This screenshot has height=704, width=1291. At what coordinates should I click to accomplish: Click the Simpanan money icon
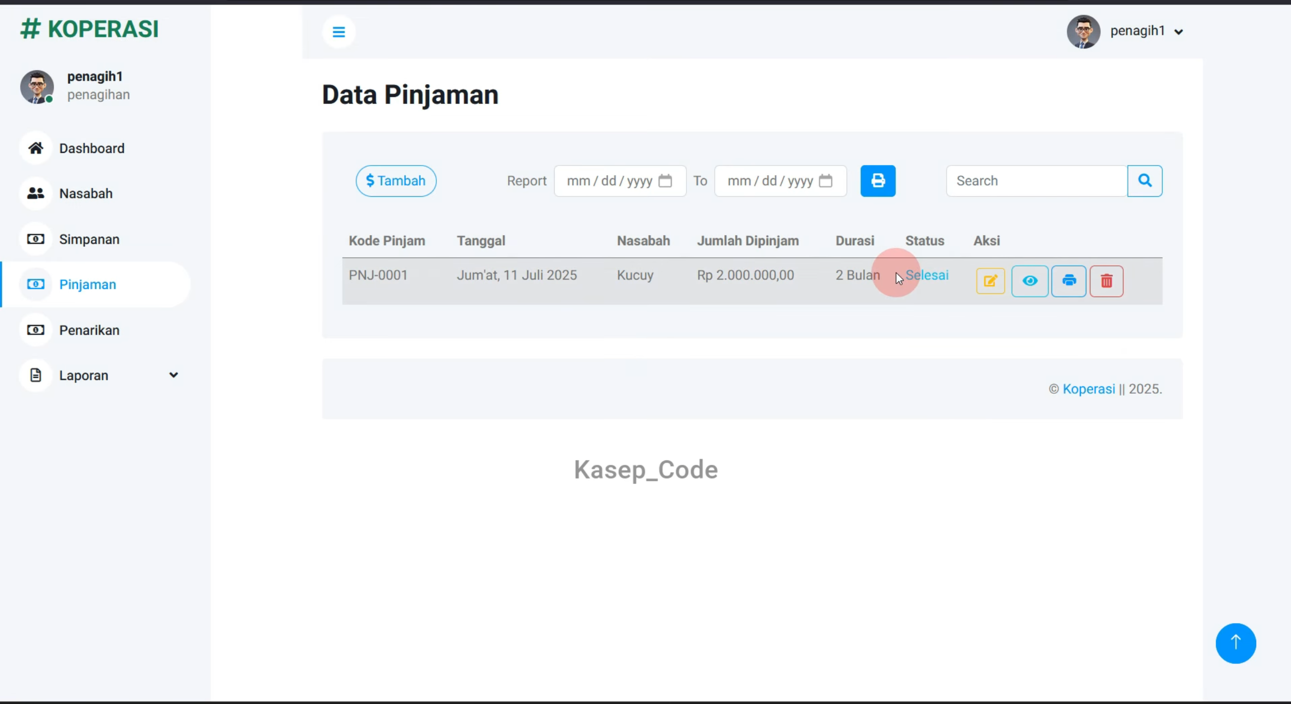[35, 239]
